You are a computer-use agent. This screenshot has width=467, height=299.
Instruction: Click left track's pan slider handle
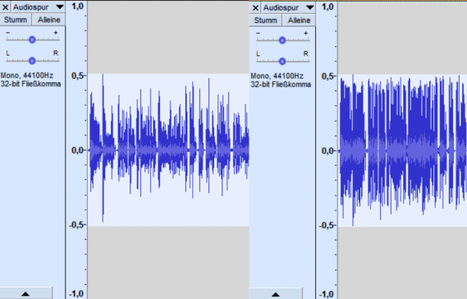[32, 61]
